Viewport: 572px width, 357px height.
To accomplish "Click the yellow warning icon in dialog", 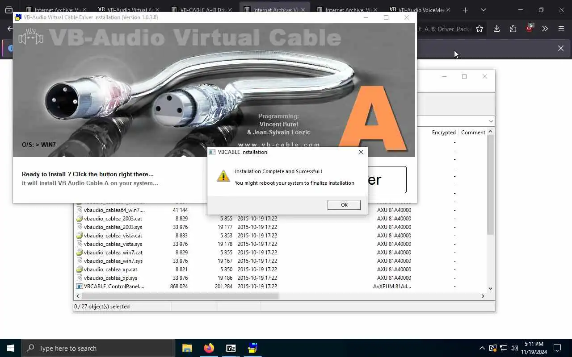I will pos(223,176).
